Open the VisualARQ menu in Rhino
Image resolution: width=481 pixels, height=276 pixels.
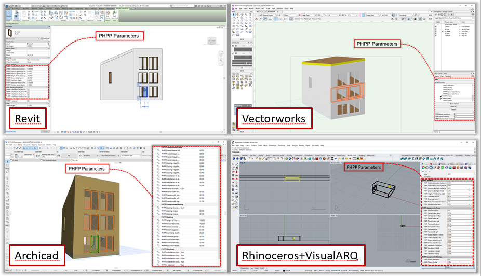[315, 145]
